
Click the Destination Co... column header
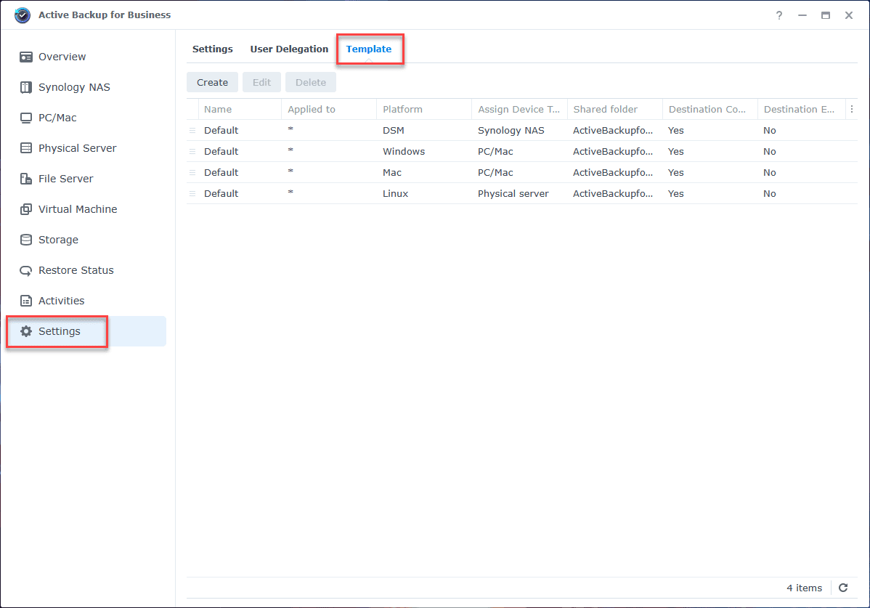tap(711, 109)
